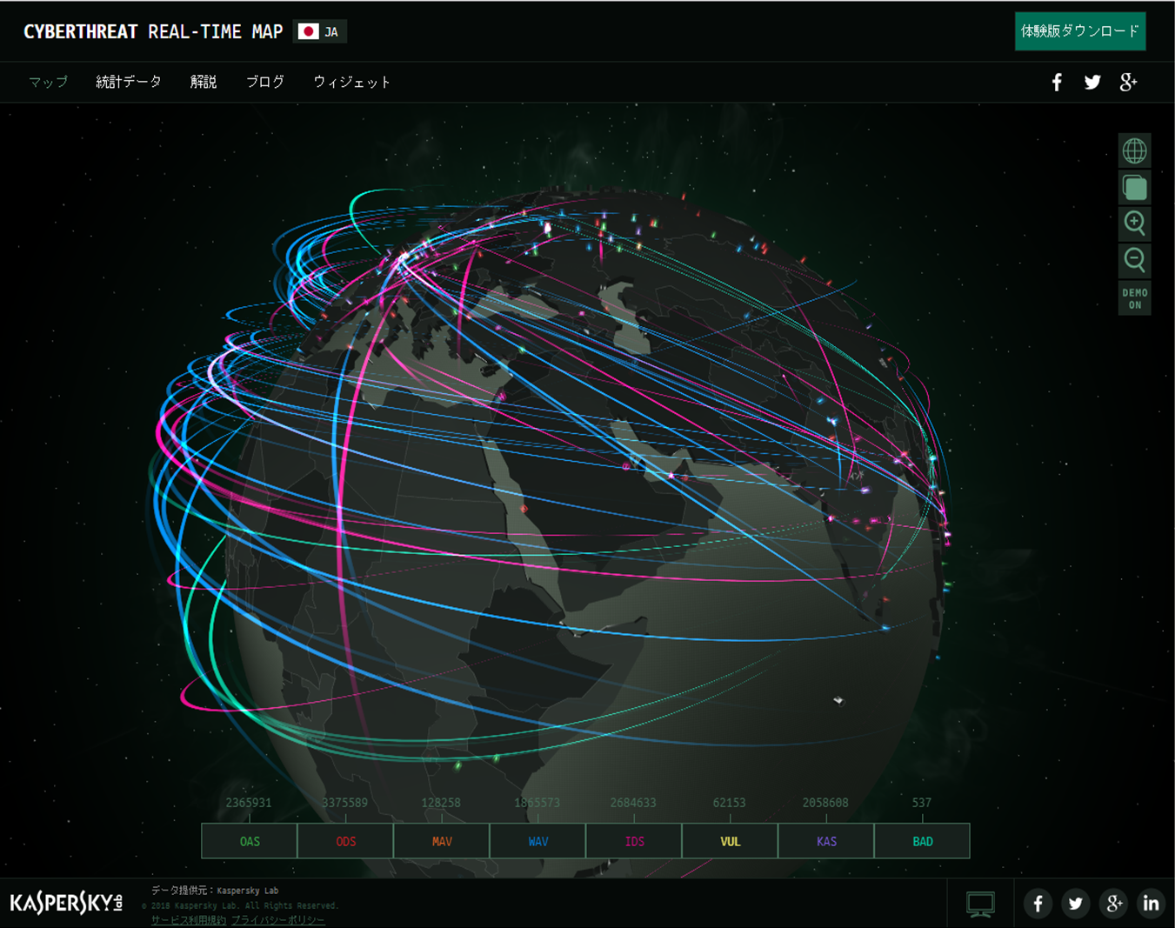
Task: Click the Facebook icon in the footer
Action: click(1038, 904)
